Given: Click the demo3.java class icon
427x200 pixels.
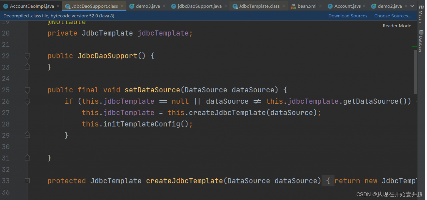Looking at the screenshot, I should (132, 6).
